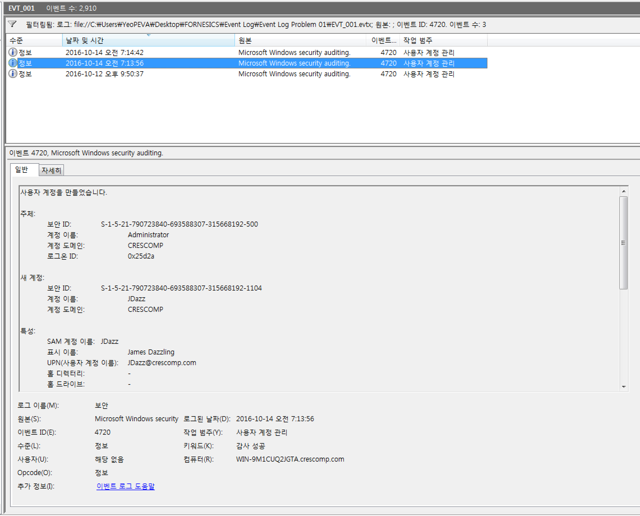The width and height of the screenshot is (640, 516).
Task: Sort by 수준 column header
Action: pos(34,40)
